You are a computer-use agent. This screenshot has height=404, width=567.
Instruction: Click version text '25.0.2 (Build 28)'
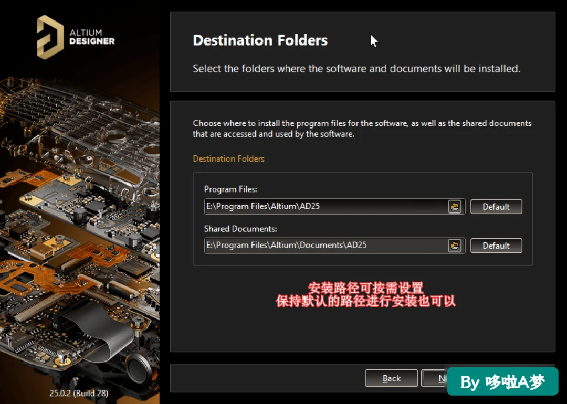pos(79,393)
